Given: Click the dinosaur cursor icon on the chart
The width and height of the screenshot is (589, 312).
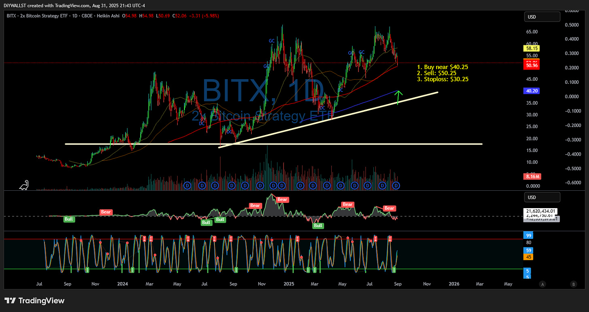Looking at the screenshot, I should 24,185.
